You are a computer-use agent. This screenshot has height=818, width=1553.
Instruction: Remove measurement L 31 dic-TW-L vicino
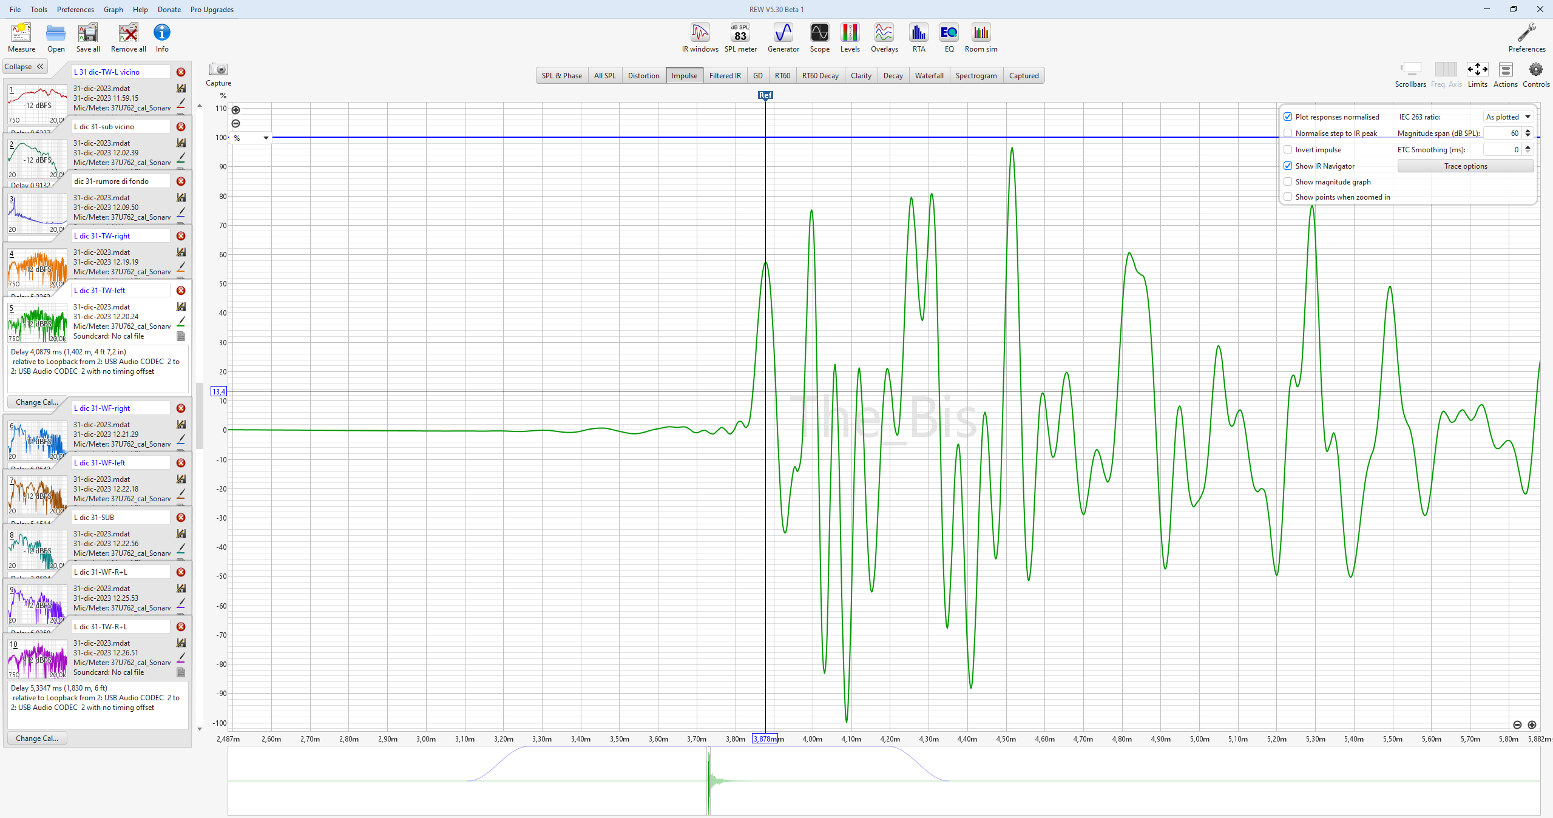(181, 72)
